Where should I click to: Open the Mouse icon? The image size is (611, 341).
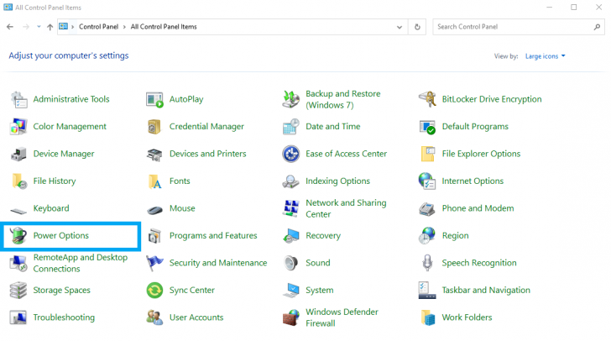coord(154,210)
